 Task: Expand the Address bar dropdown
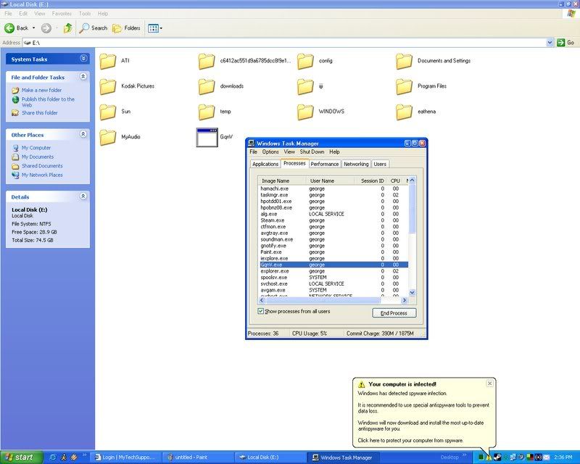[x=550, y=43]
